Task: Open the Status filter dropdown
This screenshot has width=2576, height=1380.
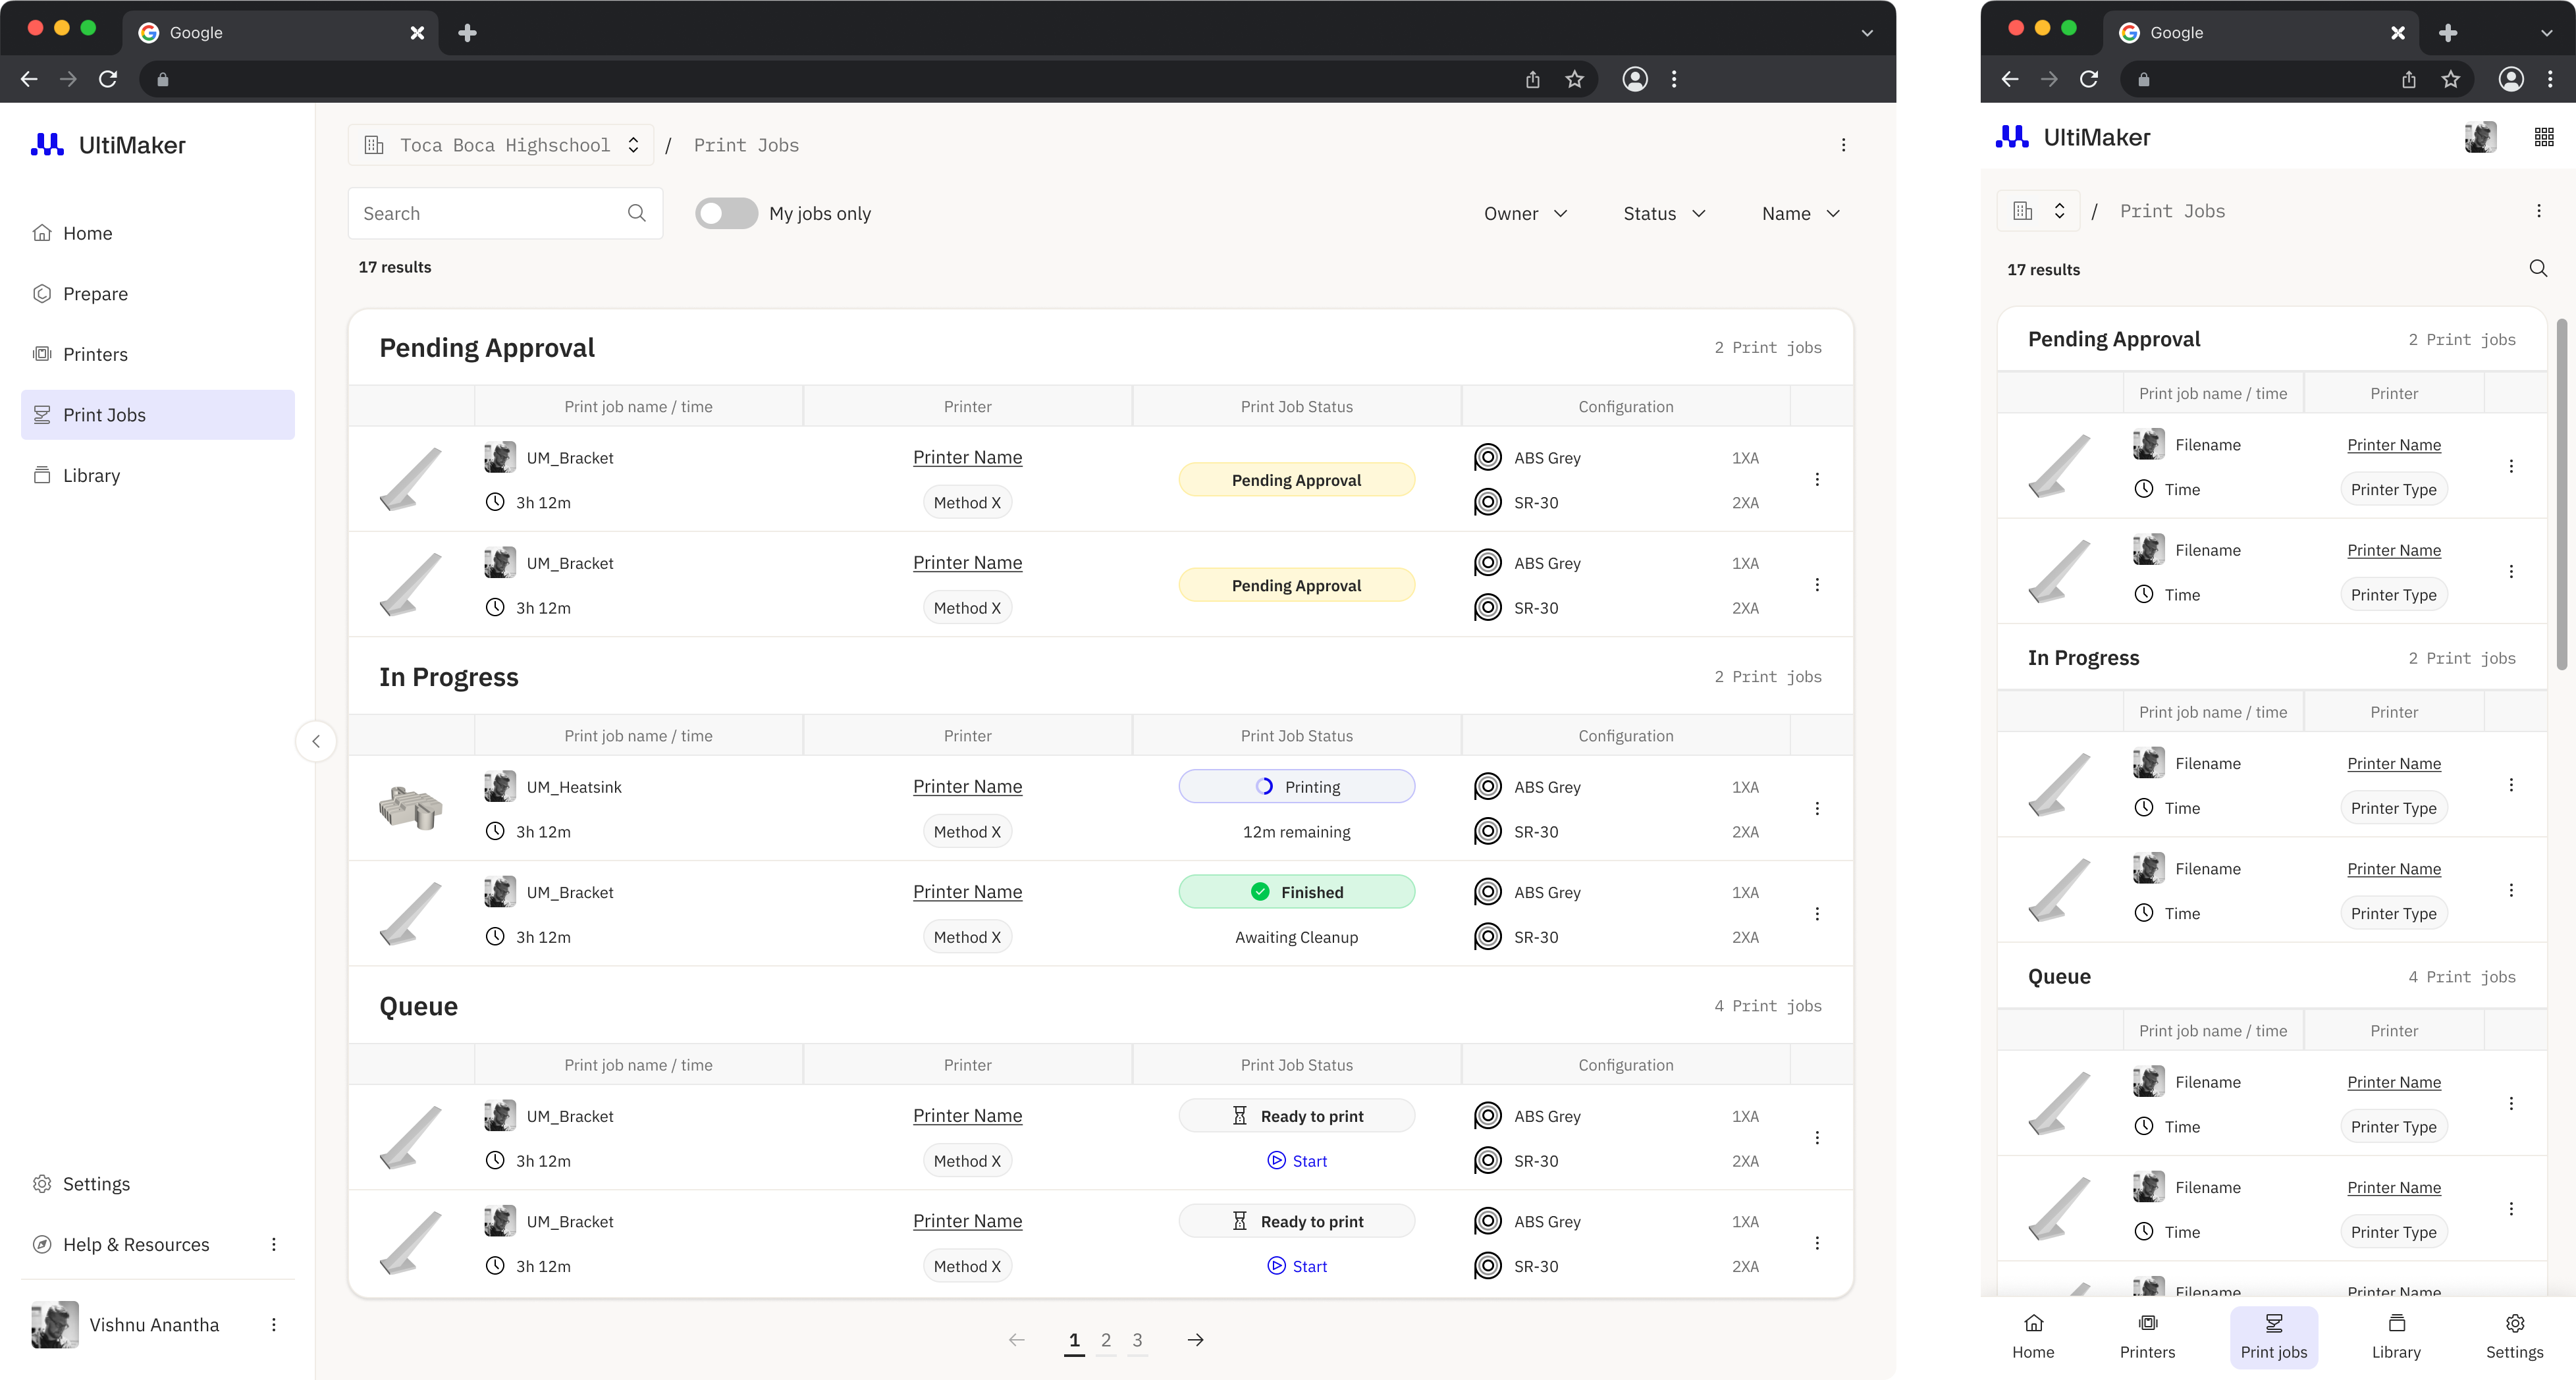Action: (1662, 213)
